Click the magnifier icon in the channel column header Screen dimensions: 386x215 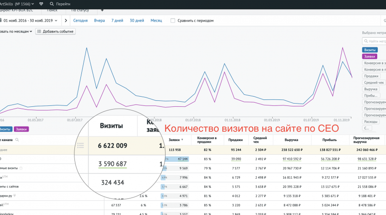point(17,139)
